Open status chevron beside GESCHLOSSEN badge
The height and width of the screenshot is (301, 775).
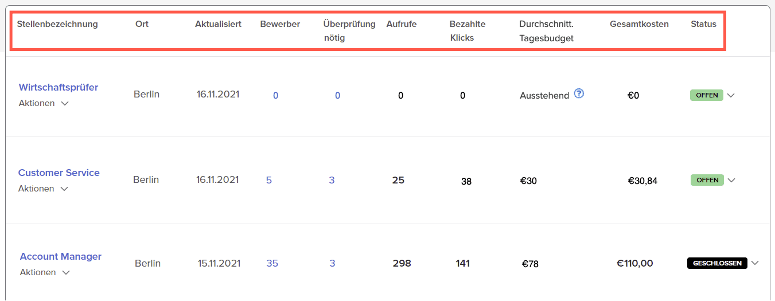(755, 263)
